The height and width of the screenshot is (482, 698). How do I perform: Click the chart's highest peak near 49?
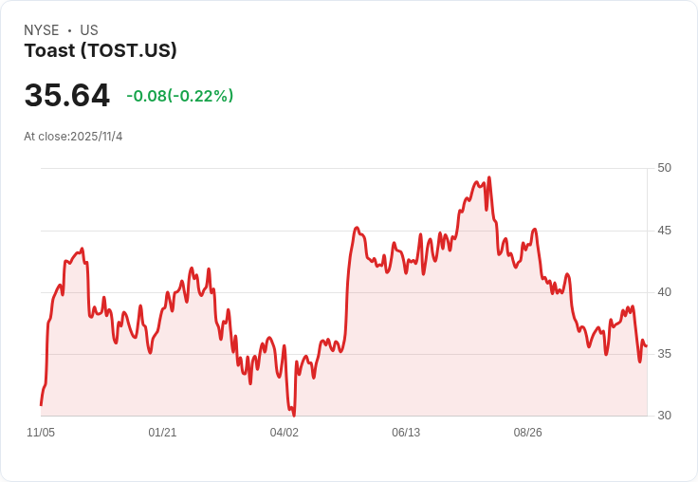tap(488, 177)
